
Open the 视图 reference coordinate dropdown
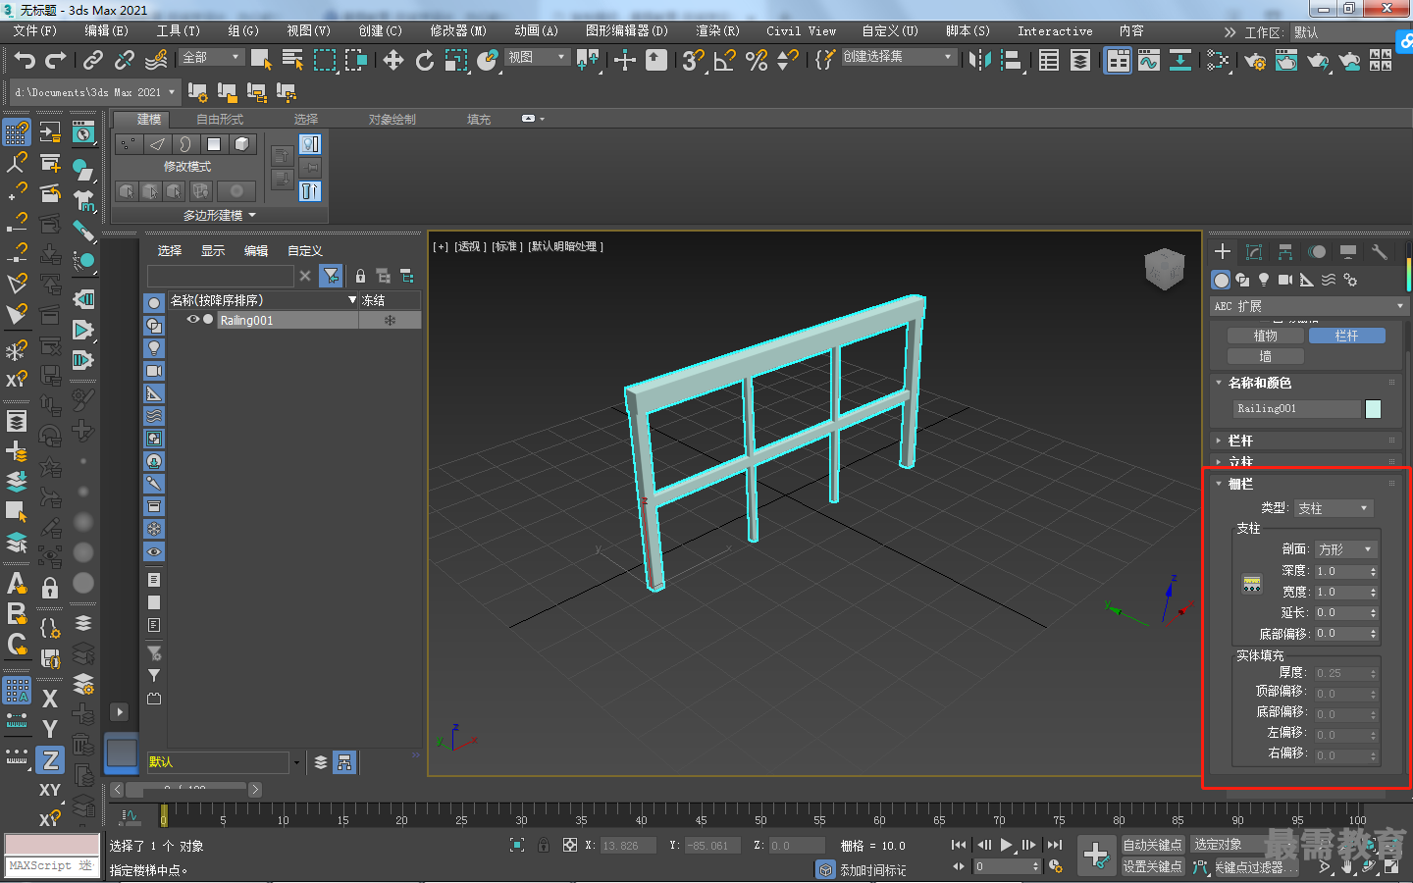point(537,57)
